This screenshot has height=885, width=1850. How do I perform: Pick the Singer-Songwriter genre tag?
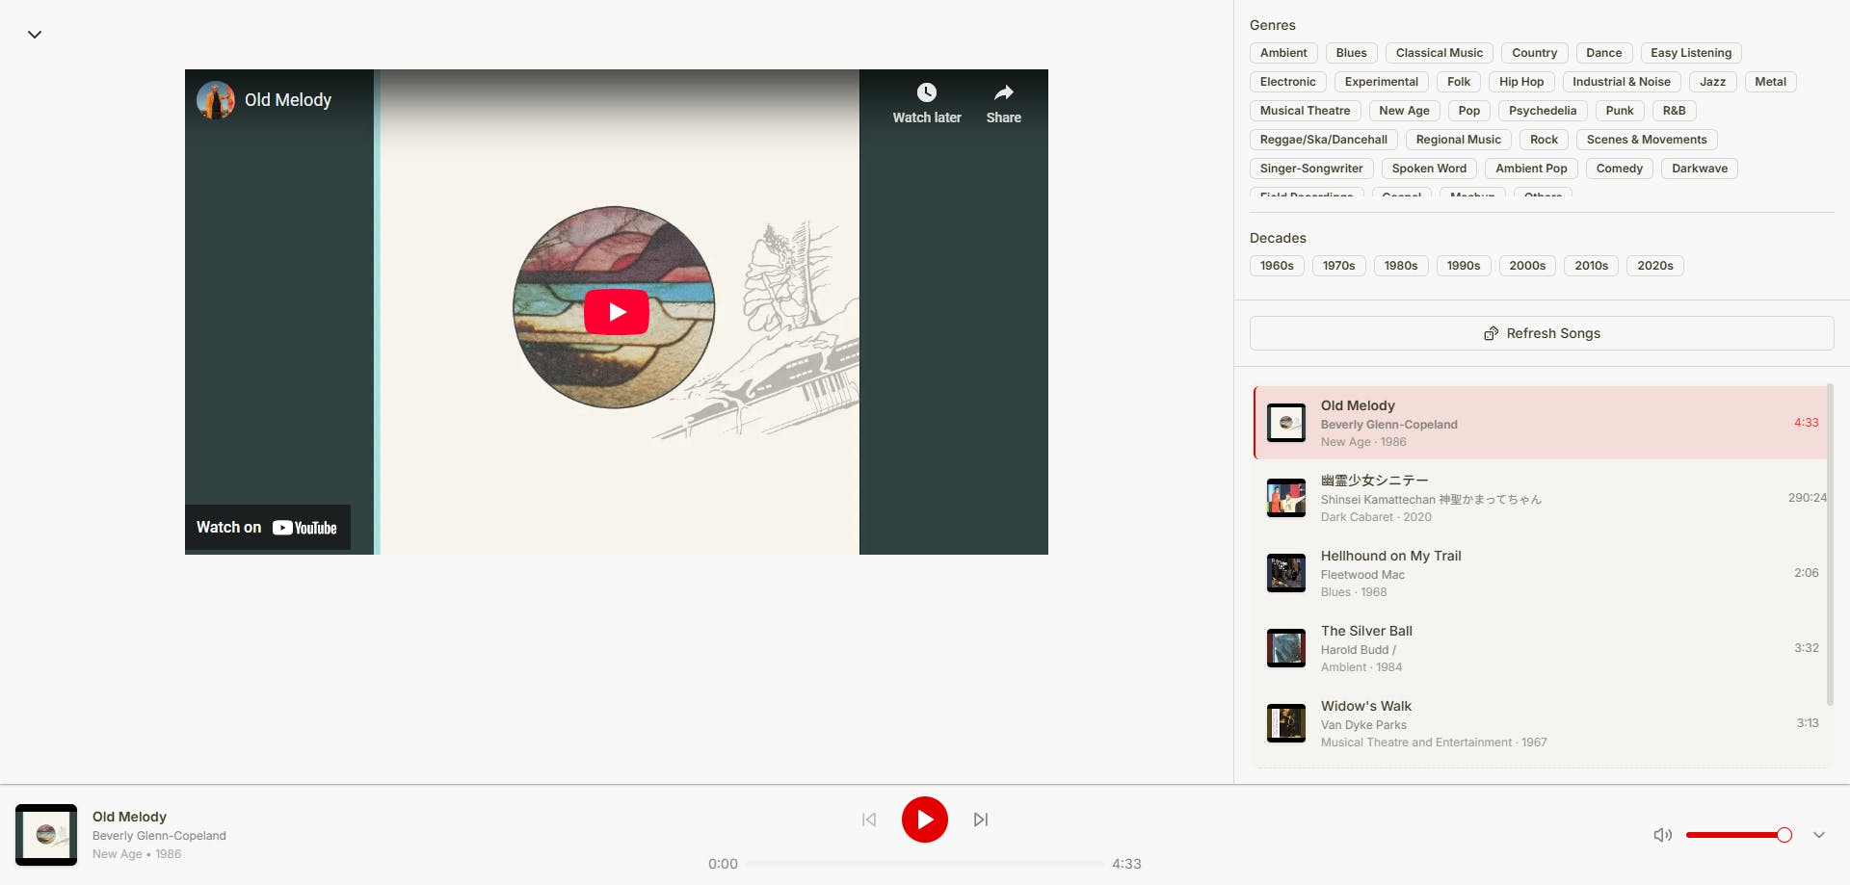(1311, 169)
